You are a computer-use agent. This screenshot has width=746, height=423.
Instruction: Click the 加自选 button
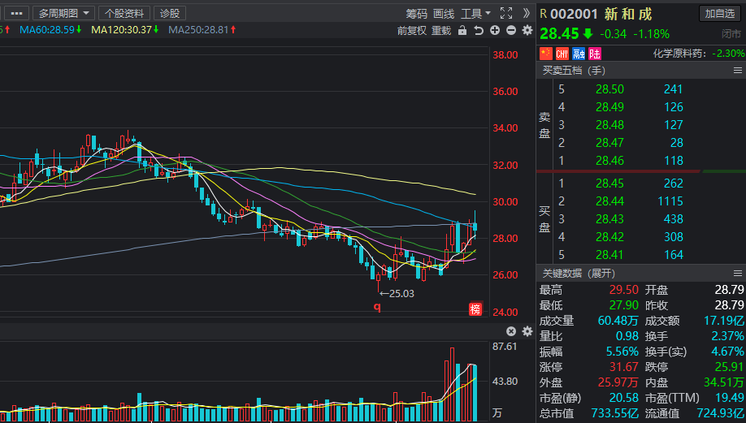(719, 13)
